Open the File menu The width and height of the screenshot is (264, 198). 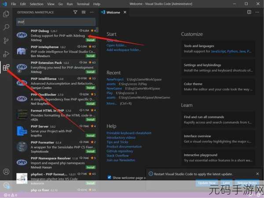tap(14, 4)
